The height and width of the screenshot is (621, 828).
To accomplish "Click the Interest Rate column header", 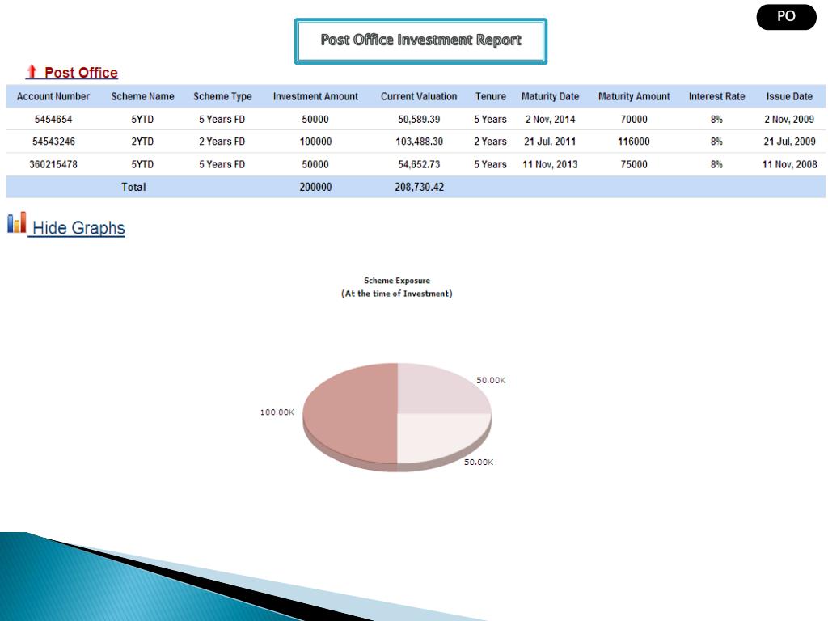I will click(x=716, y=97).
